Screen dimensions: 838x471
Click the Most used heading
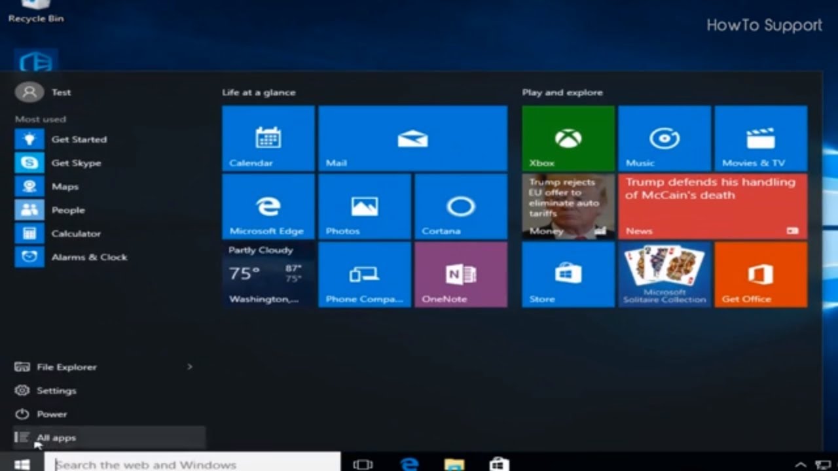(x=41, y=119)
